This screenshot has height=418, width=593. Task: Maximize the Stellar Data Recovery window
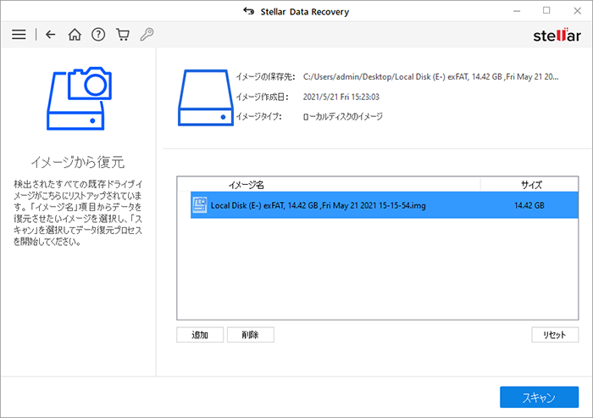[546, 11]
